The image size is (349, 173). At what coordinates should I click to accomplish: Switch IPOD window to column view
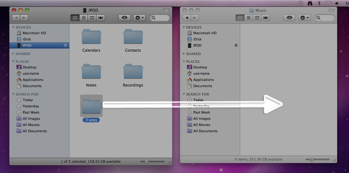click(92, 18)
